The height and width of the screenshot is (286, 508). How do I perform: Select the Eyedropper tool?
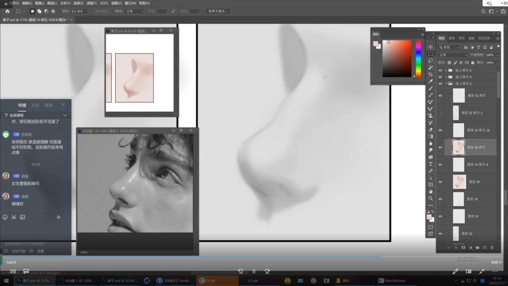coord(431,81)
